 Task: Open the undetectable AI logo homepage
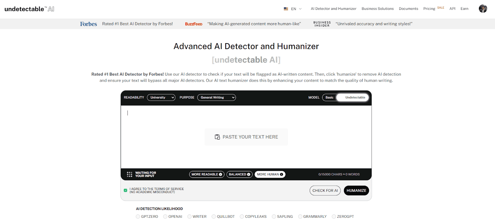29,9
